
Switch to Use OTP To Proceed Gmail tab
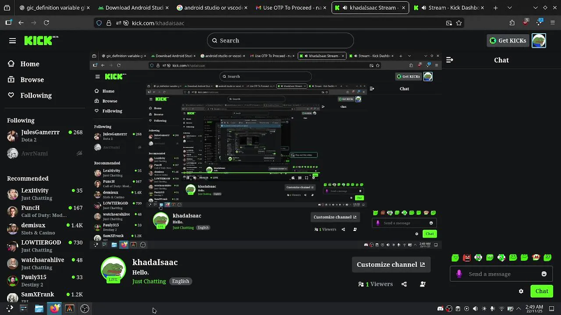tap(288, 8)
